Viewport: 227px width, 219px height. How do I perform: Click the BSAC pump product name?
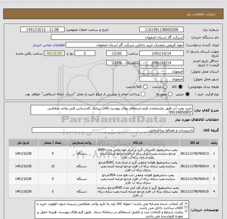[138, 166]
